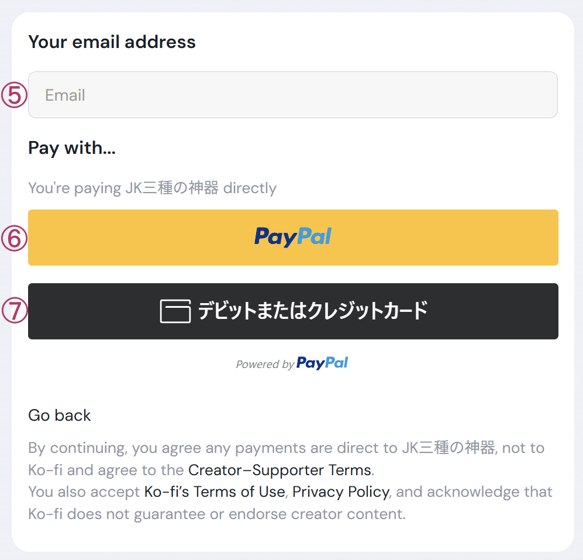Open the Go back link
This screenshot has width=583, height=560.
coord(59,415)
